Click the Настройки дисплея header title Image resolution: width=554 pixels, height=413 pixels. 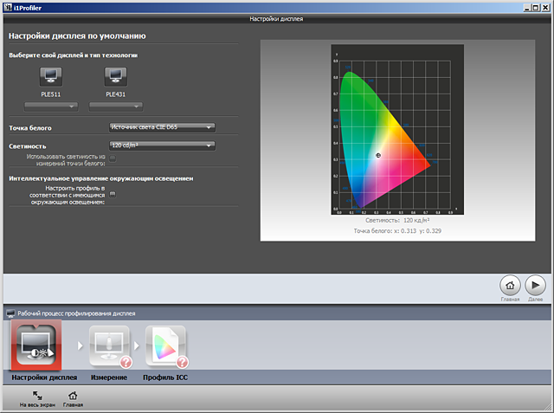click(276, 18)
